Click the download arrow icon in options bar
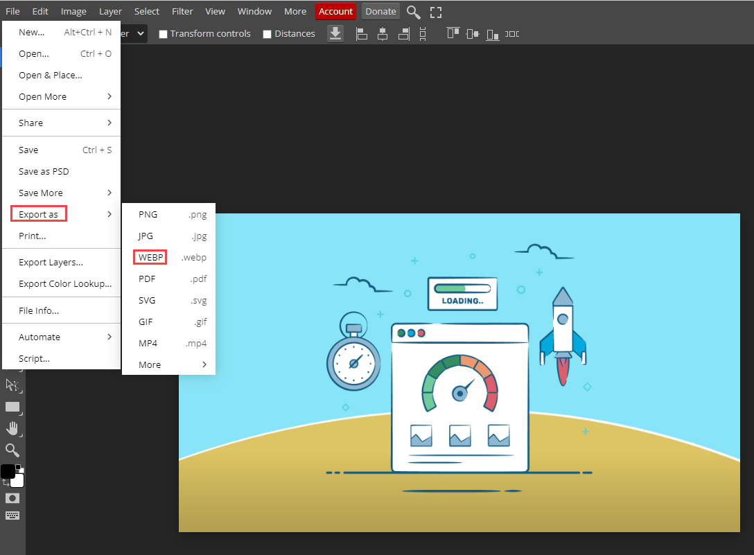The image size is (754, 555). [335, 33]
